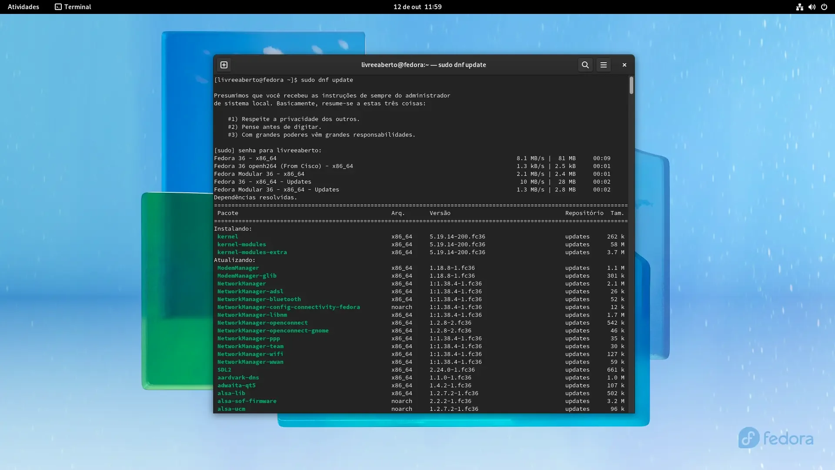
Task: Select 'ModemManager-glib' package name
Action: tap(247, 276)
